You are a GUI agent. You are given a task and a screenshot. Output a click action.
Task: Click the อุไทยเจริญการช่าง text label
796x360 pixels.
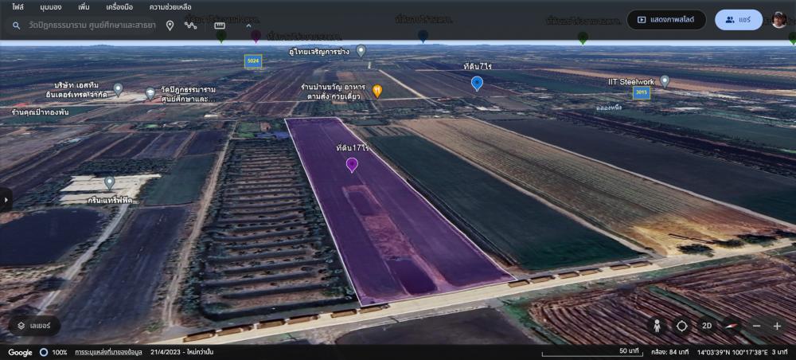point(319,52)
